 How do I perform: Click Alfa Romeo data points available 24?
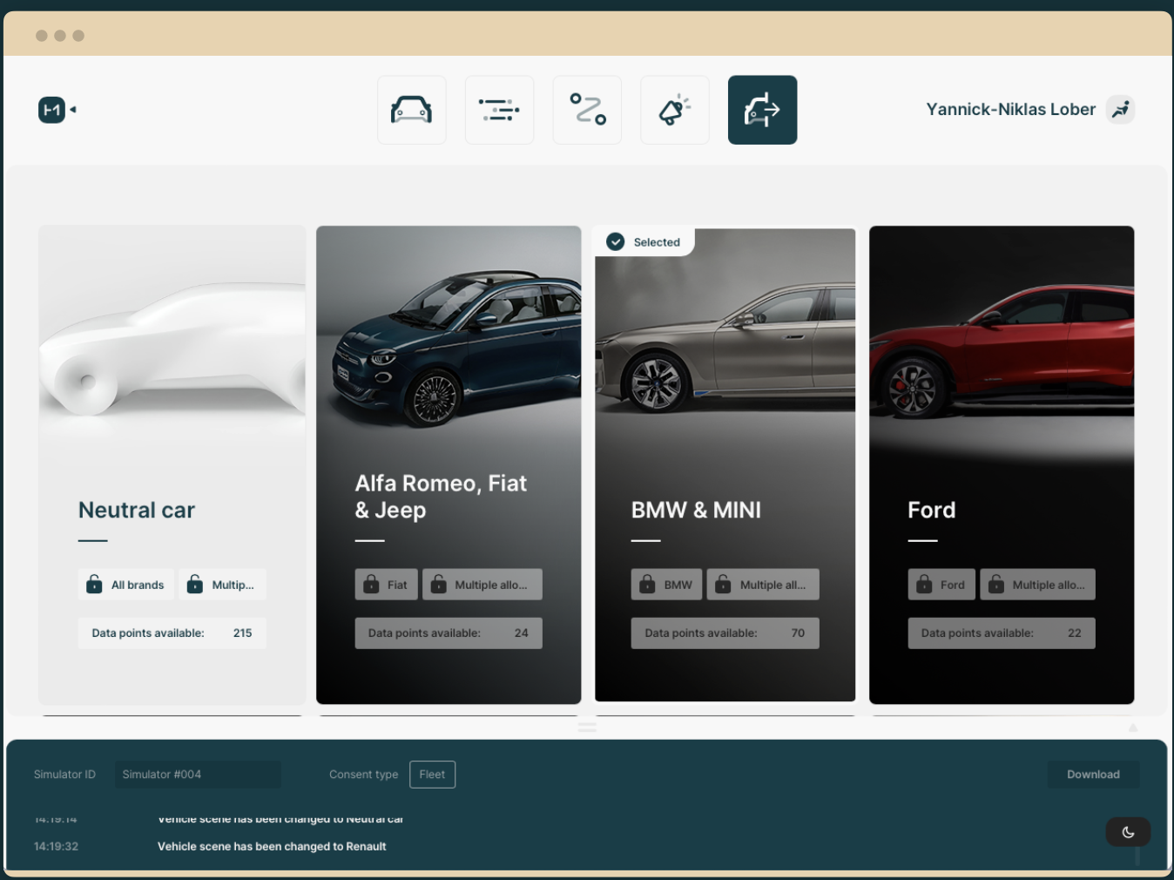coord(449,633)
